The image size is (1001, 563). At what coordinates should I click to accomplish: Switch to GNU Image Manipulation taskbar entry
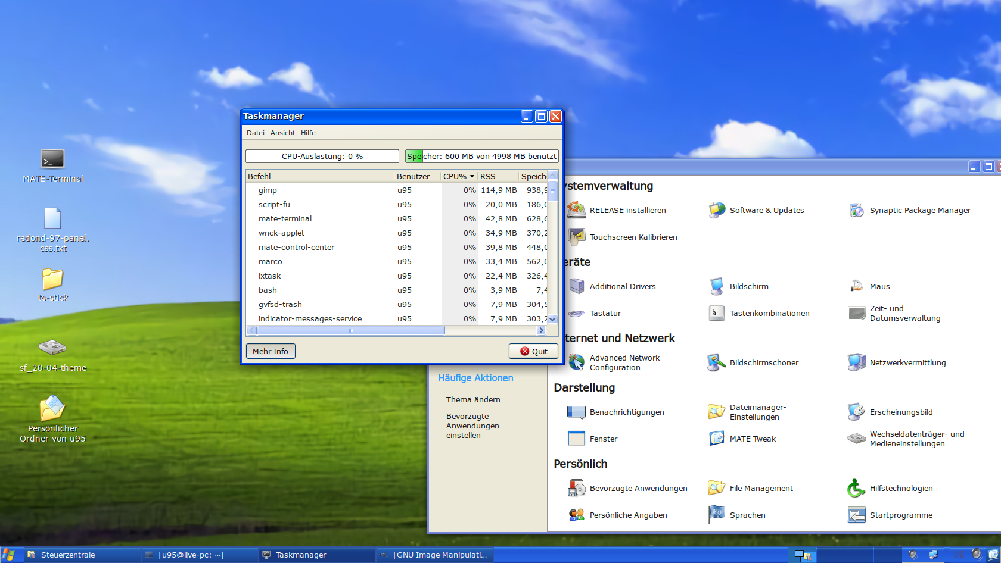[436, 555]
